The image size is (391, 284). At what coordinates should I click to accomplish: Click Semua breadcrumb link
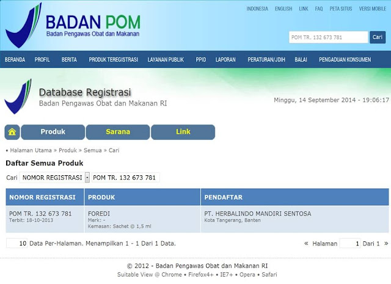[93, 150]
